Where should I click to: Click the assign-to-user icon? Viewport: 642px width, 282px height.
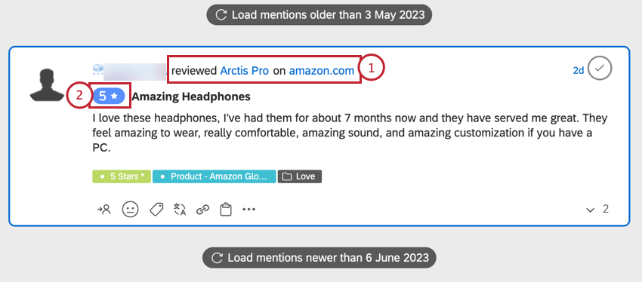pyautogui.click(x=104, y=210)
